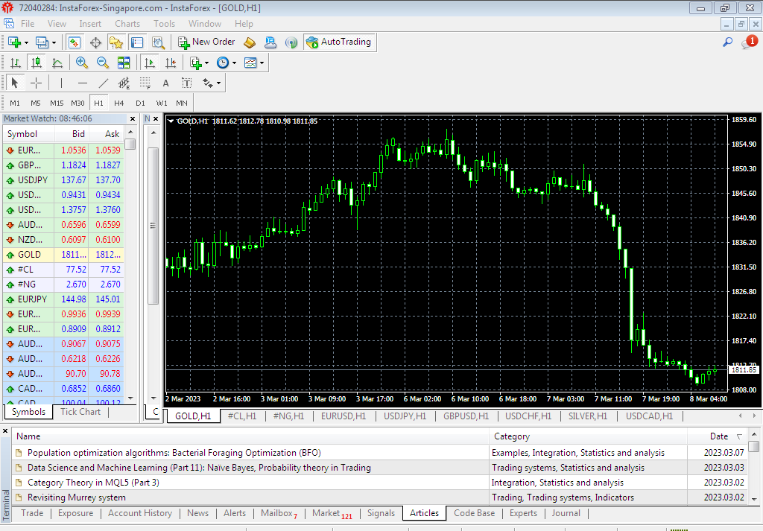The width and height of the screenshot is (763, 531).
Task: Toggle the Terminal panel toolbar icon
Action: click(137, 42)
